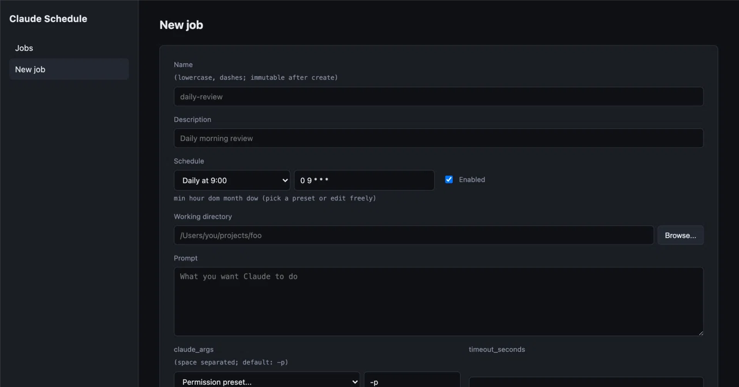Click the Browse... button
Viewport: 739px width, 387px height.
click(x=680, y=235)
